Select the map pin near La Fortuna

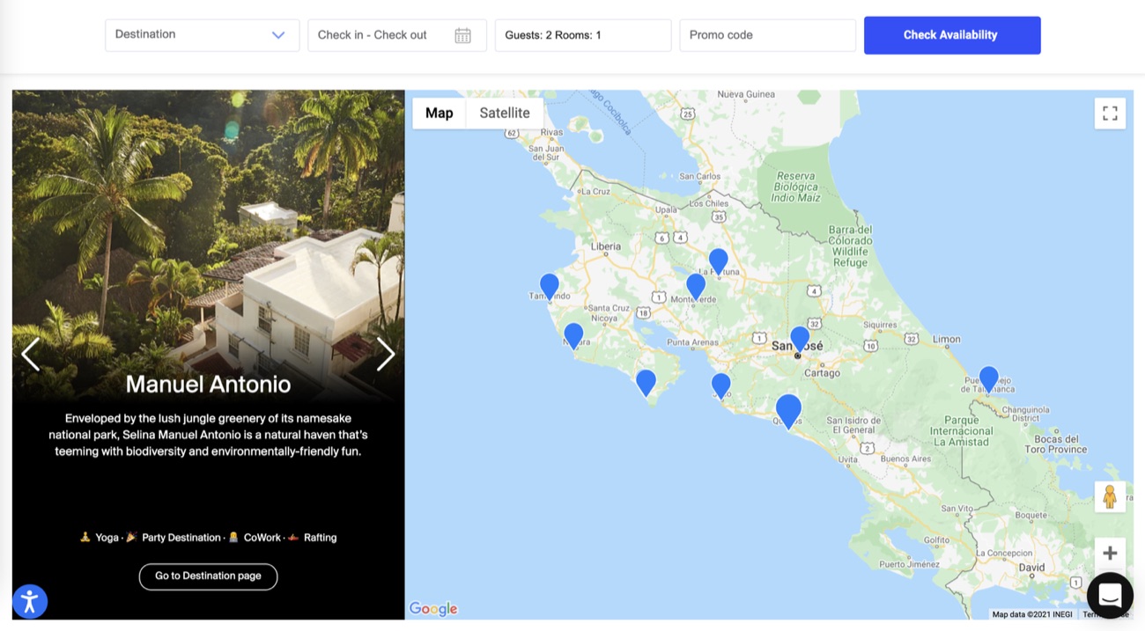(719, 261)
